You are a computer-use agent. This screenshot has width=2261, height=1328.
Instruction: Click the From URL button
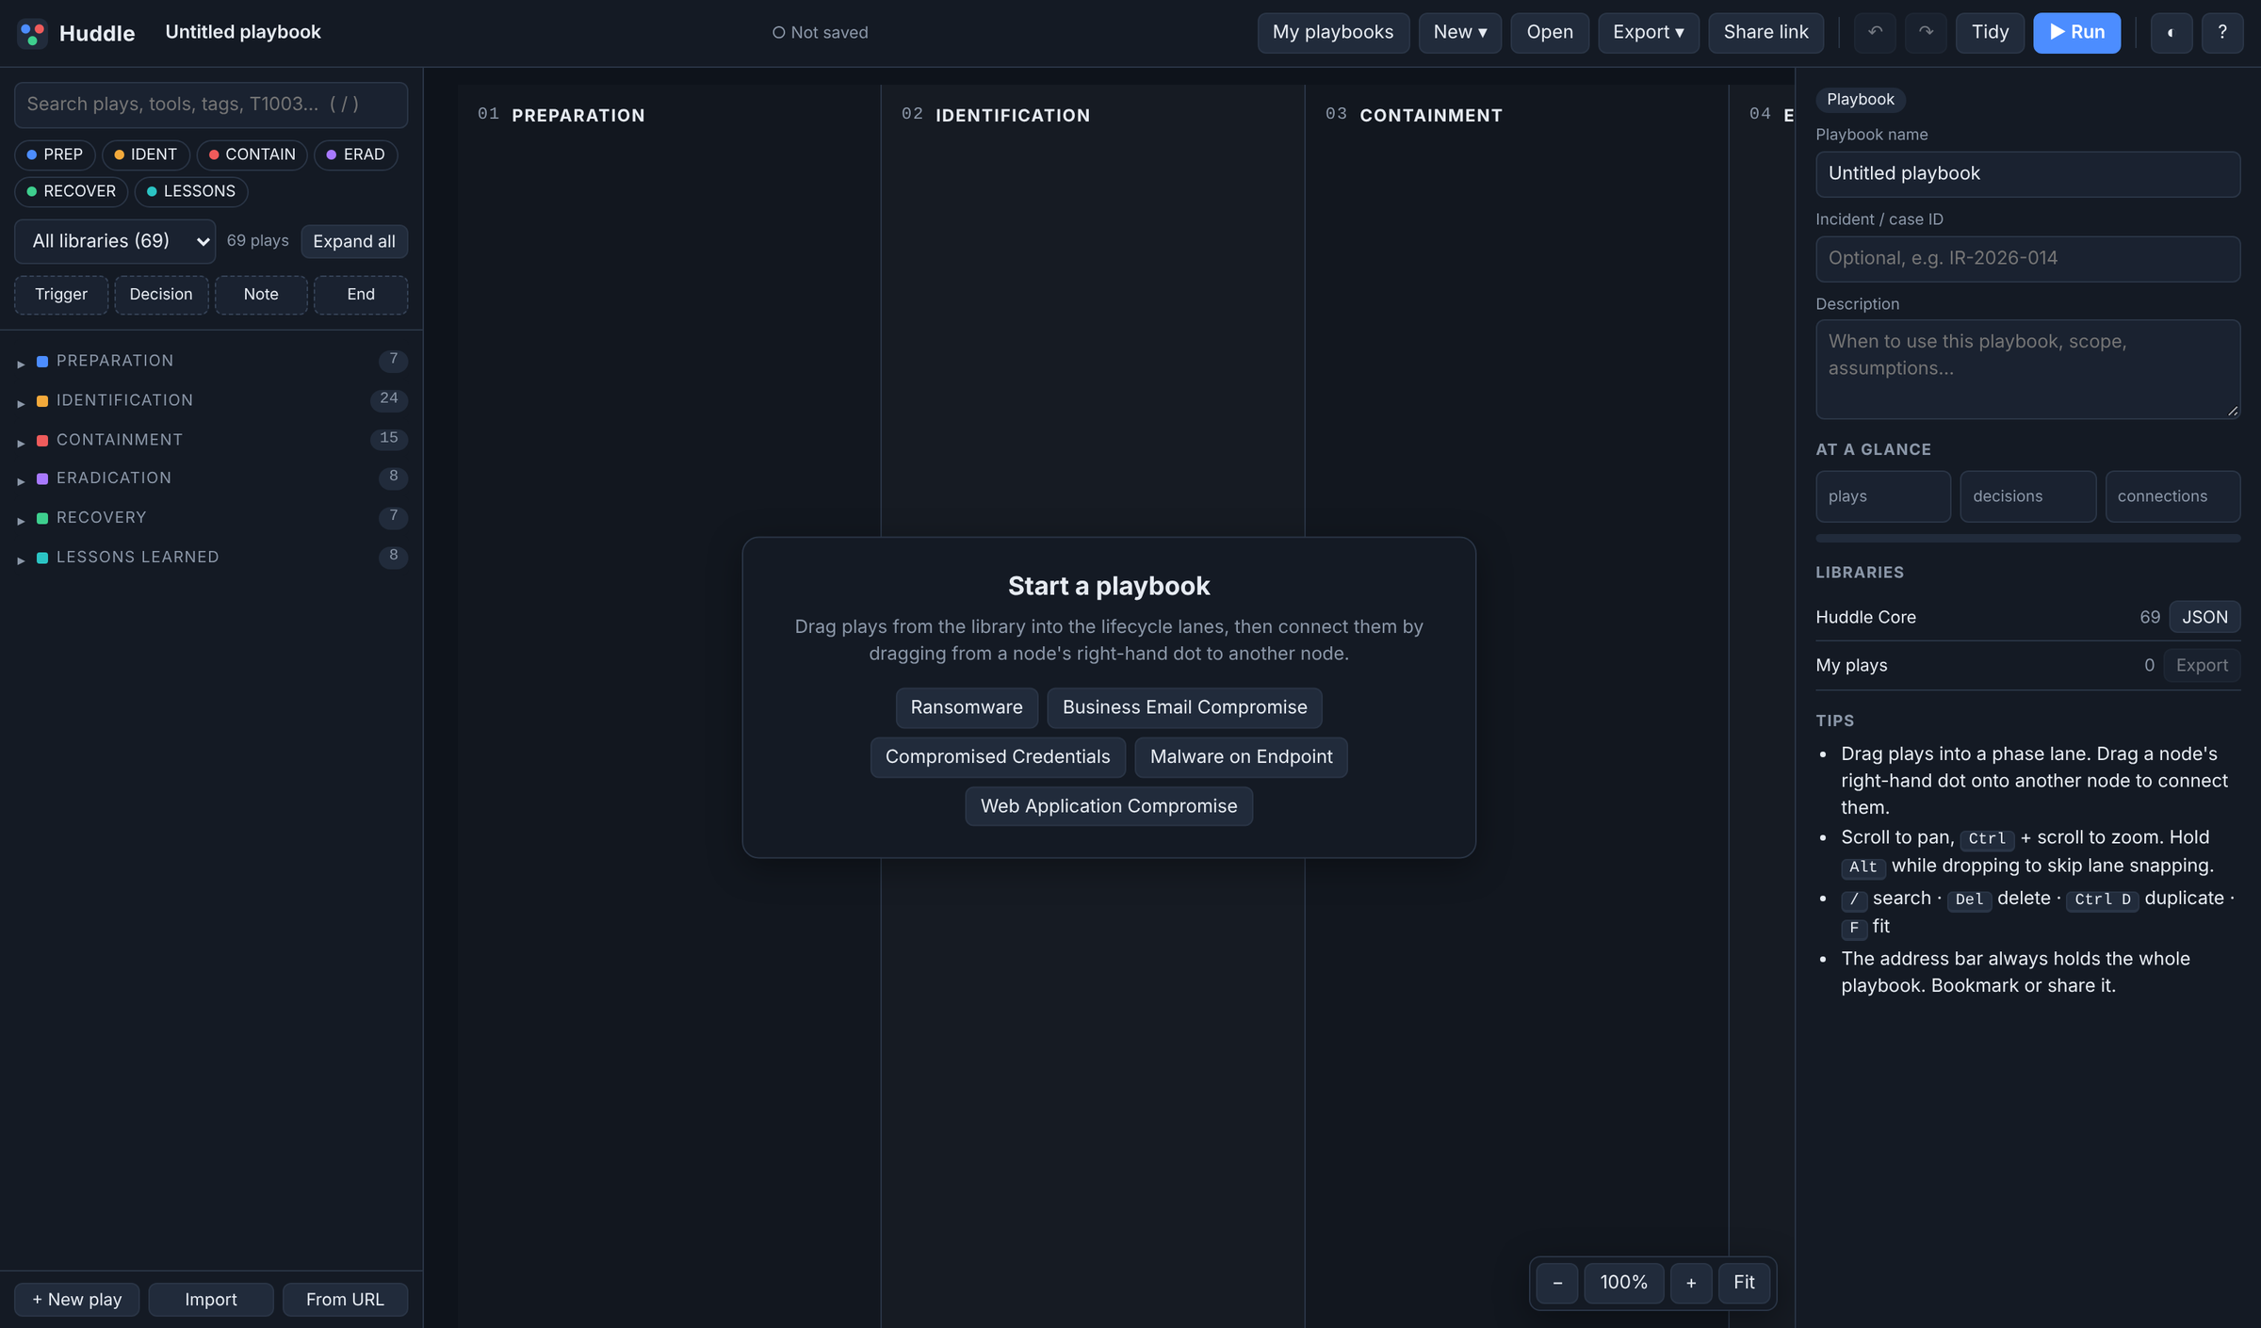point(345,1300)
